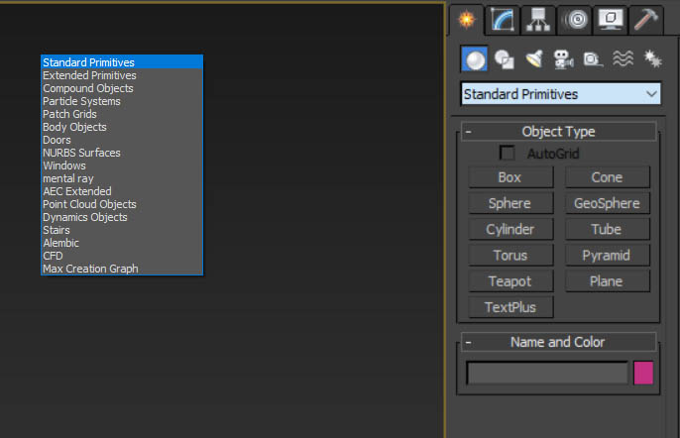
Task: Select Max Creation Graph entry
Action: [x=122, y=269]
